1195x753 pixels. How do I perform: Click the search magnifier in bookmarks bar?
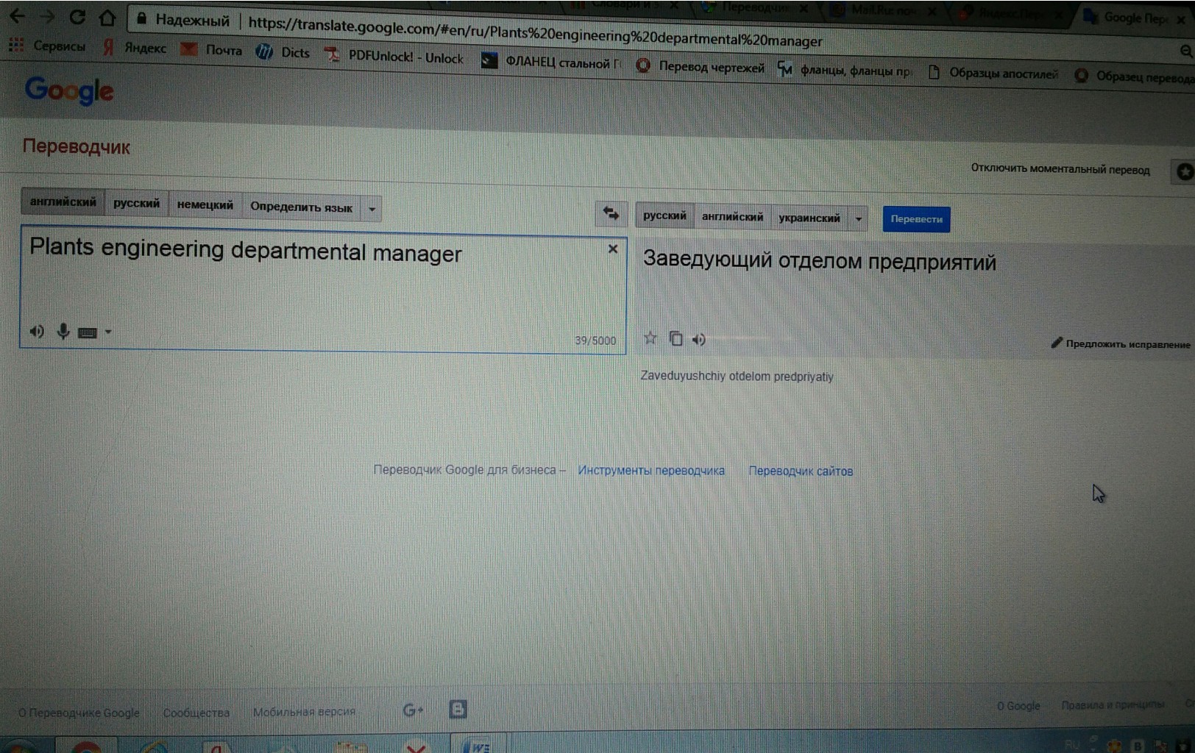(1185, 51)
